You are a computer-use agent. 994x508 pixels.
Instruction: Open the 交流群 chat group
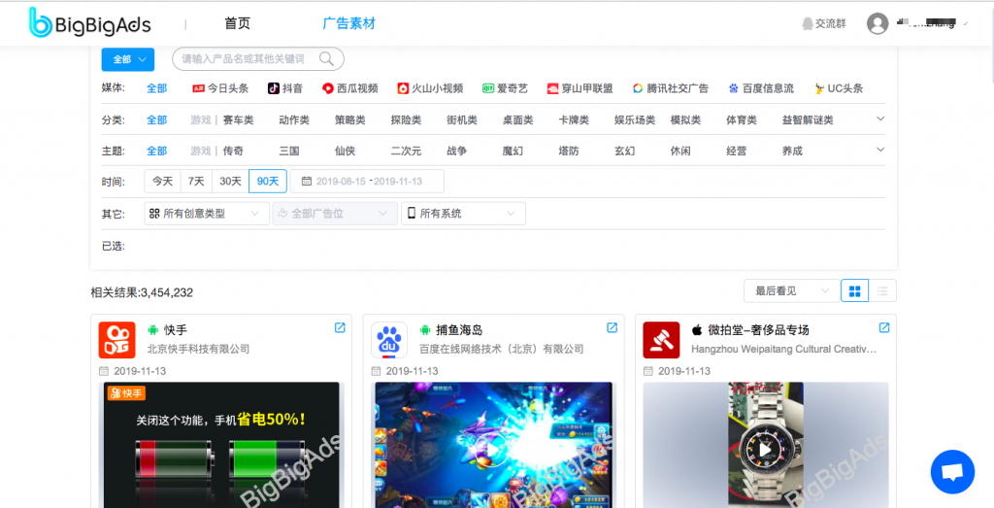click(x=823, y=23)
